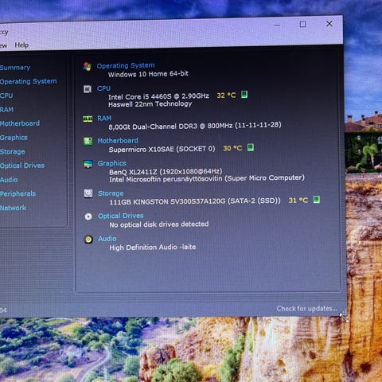This screenshot has height=382, width=382.
Task: Minimize the Speccy window
Action: coord(277,25)
